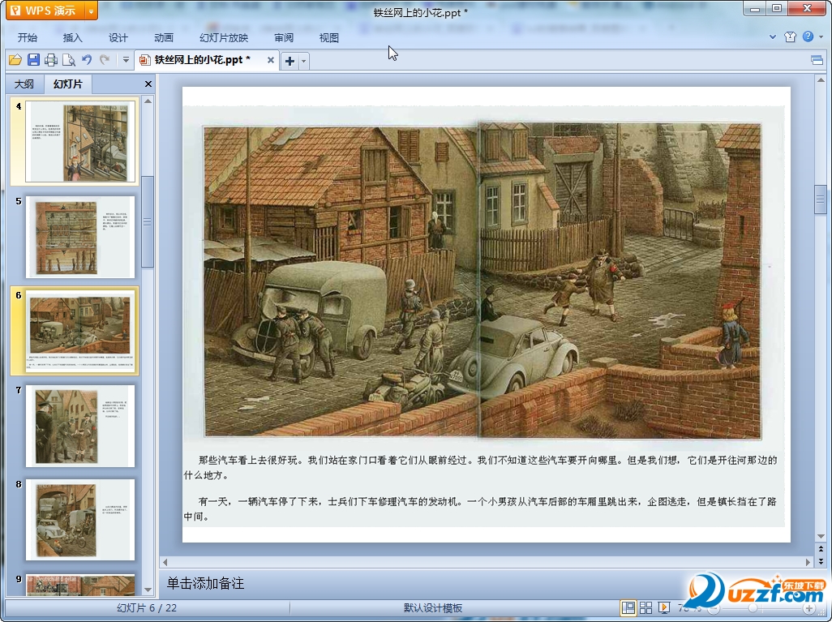This screenshot has height=622, width=832.
Task: Start slideshow from the status bar play icon
Action: tap(664, 607)
